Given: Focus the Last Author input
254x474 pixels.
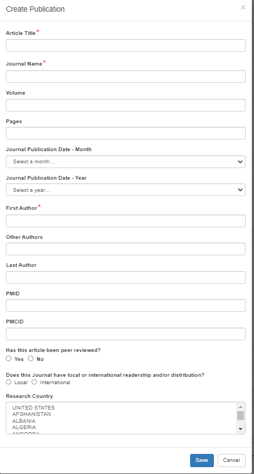Looking at the screenshot, I should [126, 277].
